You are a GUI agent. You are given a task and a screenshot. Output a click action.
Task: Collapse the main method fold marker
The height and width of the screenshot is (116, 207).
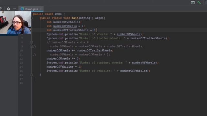pyautogui.click(x=32, y=18)
